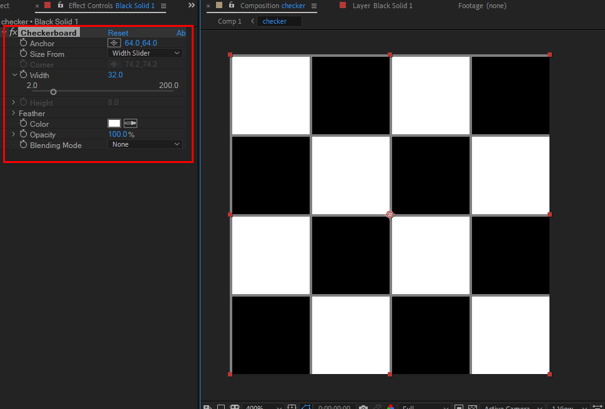The width and height of the screenshot is (605, 409).
Task: Open the grid and guide options icon
Action: click(291, 407)
